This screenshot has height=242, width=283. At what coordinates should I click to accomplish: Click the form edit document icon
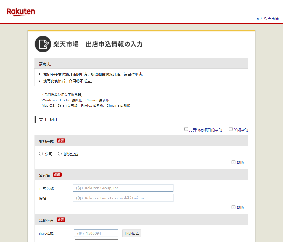[x=43, y=44]
